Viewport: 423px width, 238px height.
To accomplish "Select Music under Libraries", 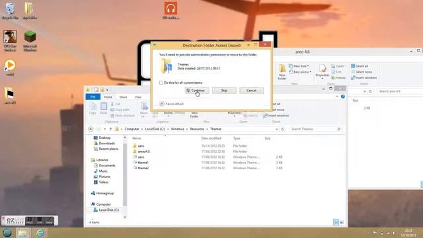I will [100, 171].
